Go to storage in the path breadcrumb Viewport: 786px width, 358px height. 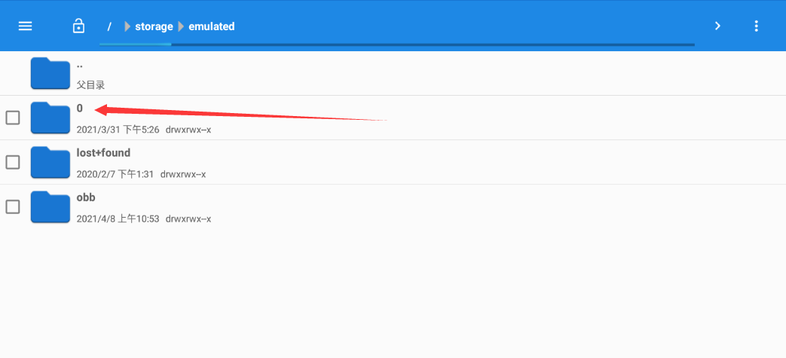click(154, 26)
